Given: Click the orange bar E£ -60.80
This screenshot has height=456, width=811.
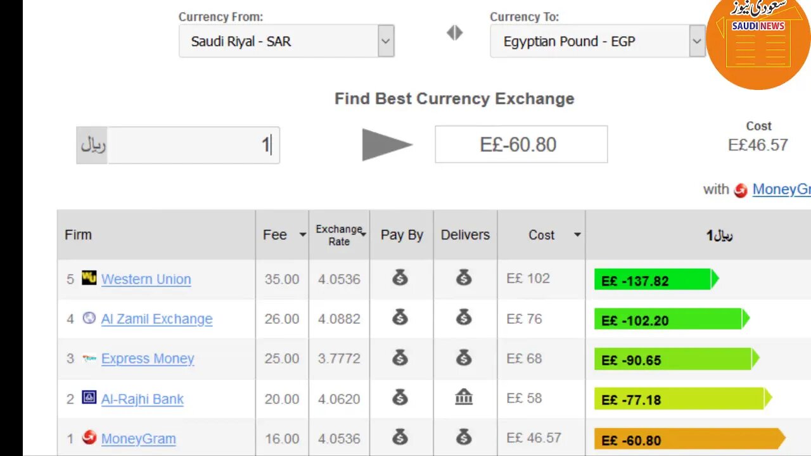Looking at the screenshot, I should 690,439.
